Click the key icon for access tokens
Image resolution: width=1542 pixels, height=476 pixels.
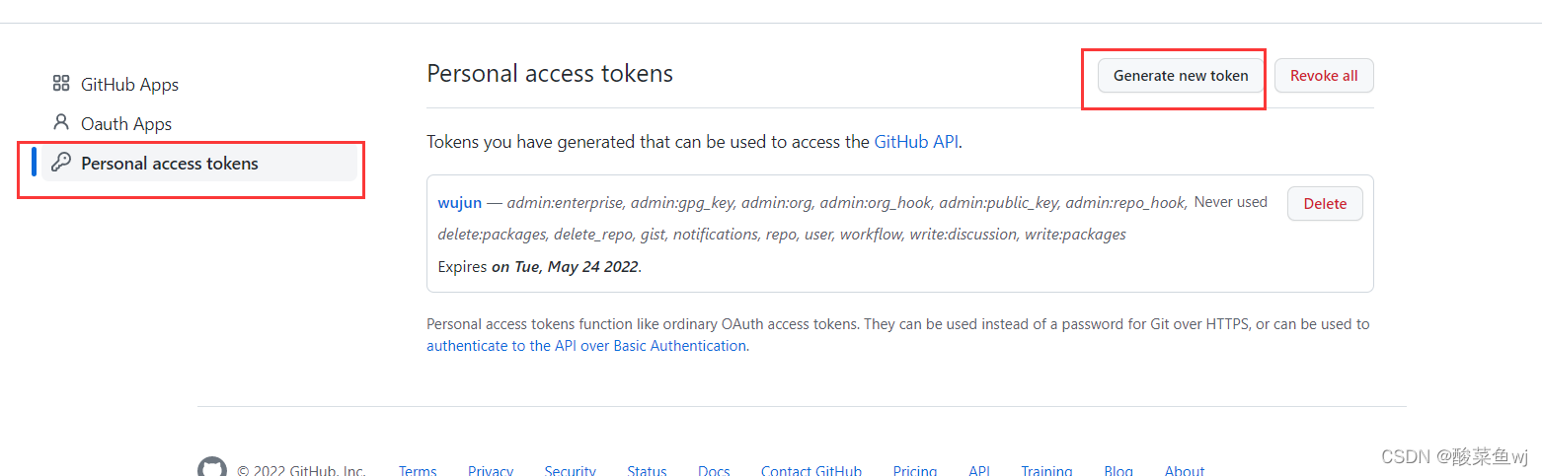pyautogui.click(x=61, y=163)
